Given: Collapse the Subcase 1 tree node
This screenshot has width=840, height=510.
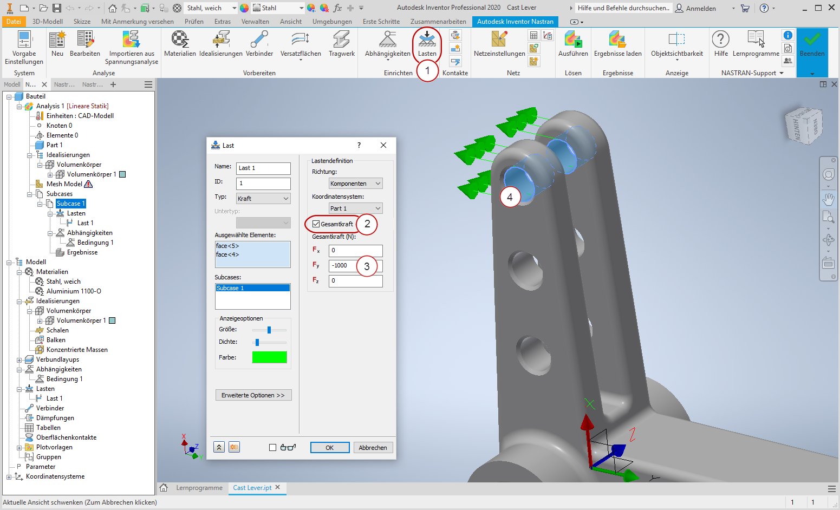Looking at the screenshot, I should coord(40,204).
